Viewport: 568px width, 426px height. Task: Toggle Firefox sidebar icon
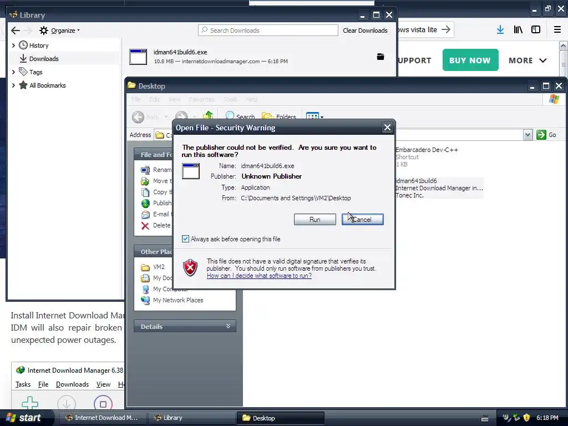tap(536, 30)
